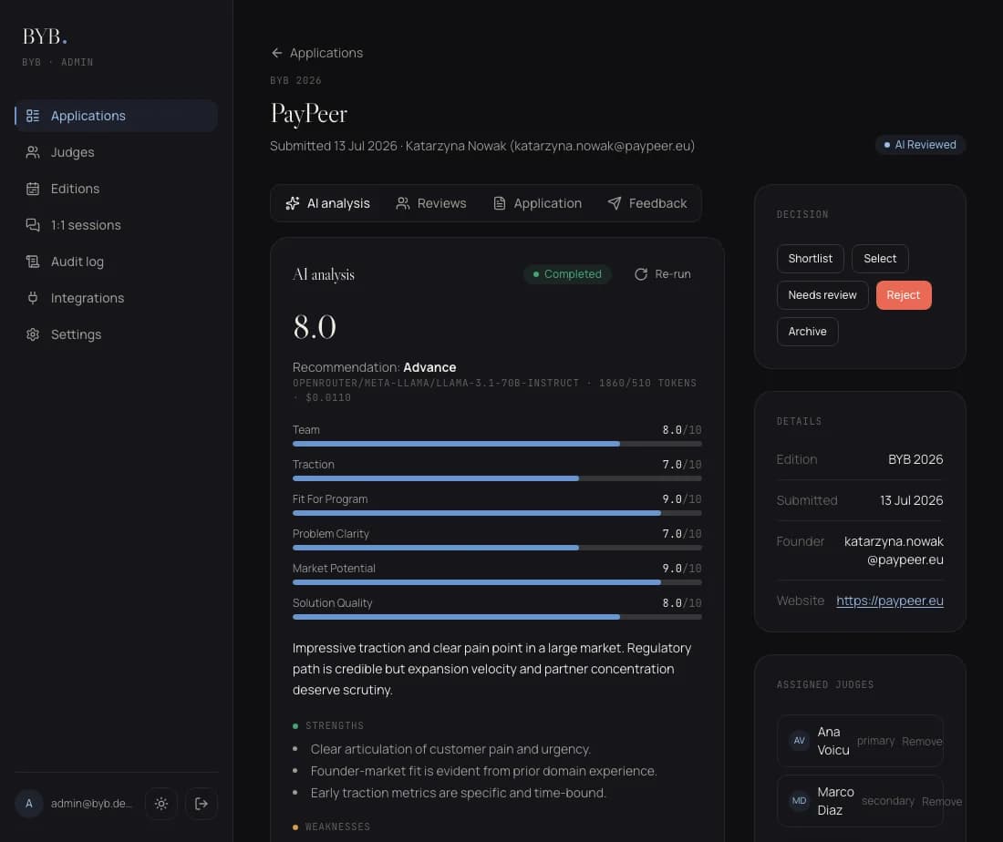Click the admin avatar letter A
Viewport: 1003px width, 842px height.
(29, 804)
